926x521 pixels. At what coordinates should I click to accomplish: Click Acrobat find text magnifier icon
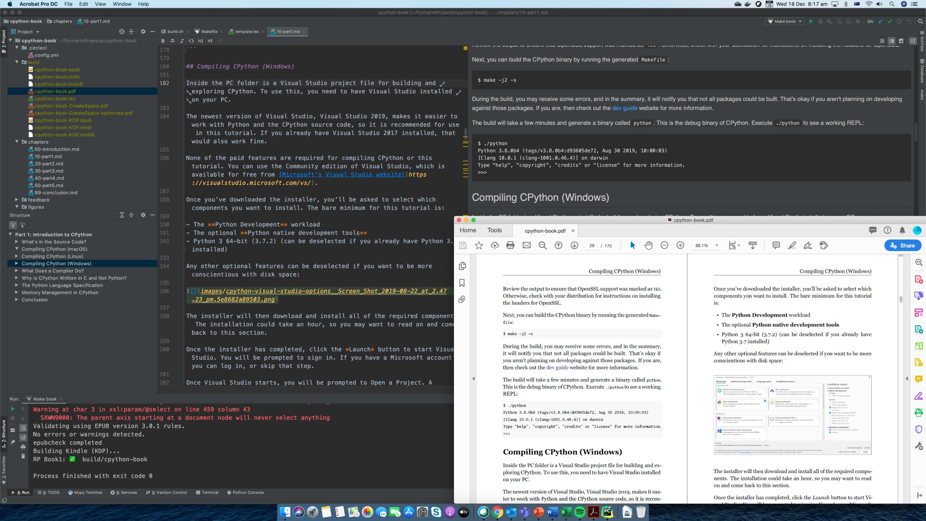click(543, 246)
